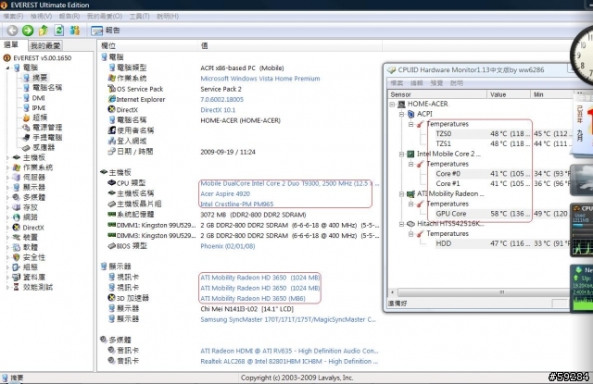Open the 手提電腦 tree item
Screen dimensions: 593x384
pos(47,138)
